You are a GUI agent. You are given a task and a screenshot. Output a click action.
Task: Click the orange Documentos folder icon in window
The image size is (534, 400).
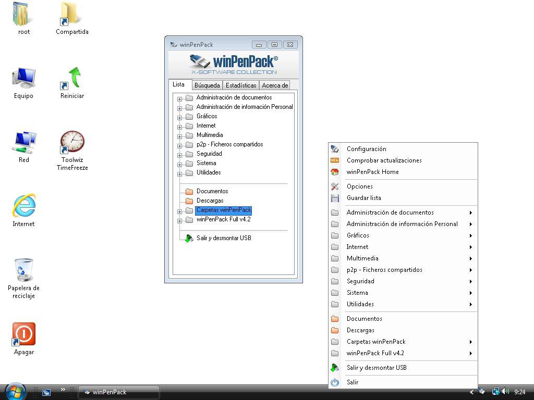tap(189, 192)
